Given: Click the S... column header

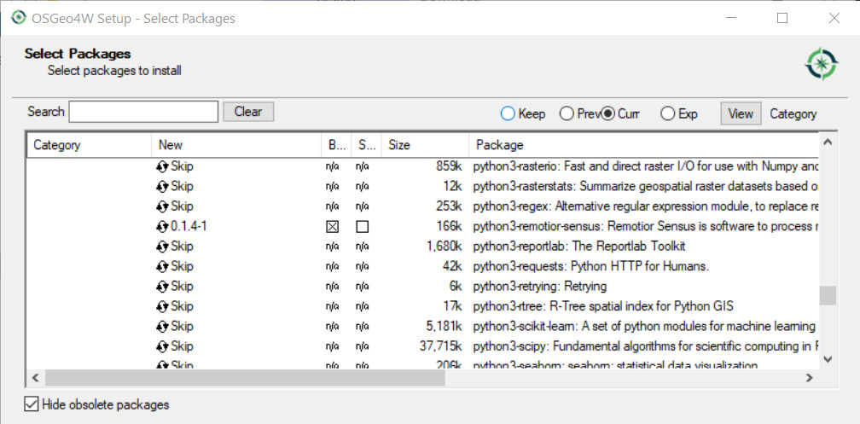Looking at the screenshot, I should [366, 145].
